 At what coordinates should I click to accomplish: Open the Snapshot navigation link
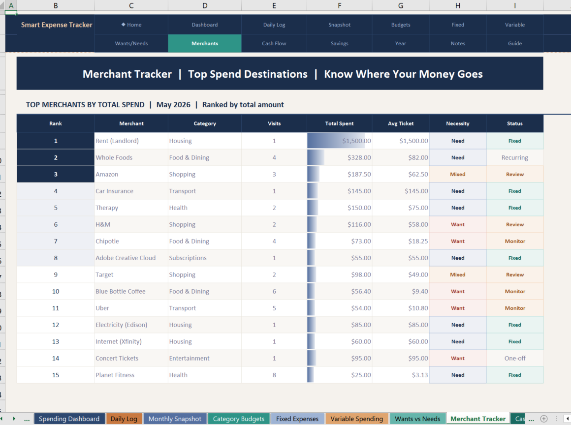pyautogui.click(x=339, y=25)
